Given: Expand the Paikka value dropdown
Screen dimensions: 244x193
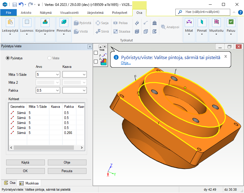Looking at the screenshot, I should [57, 90].
